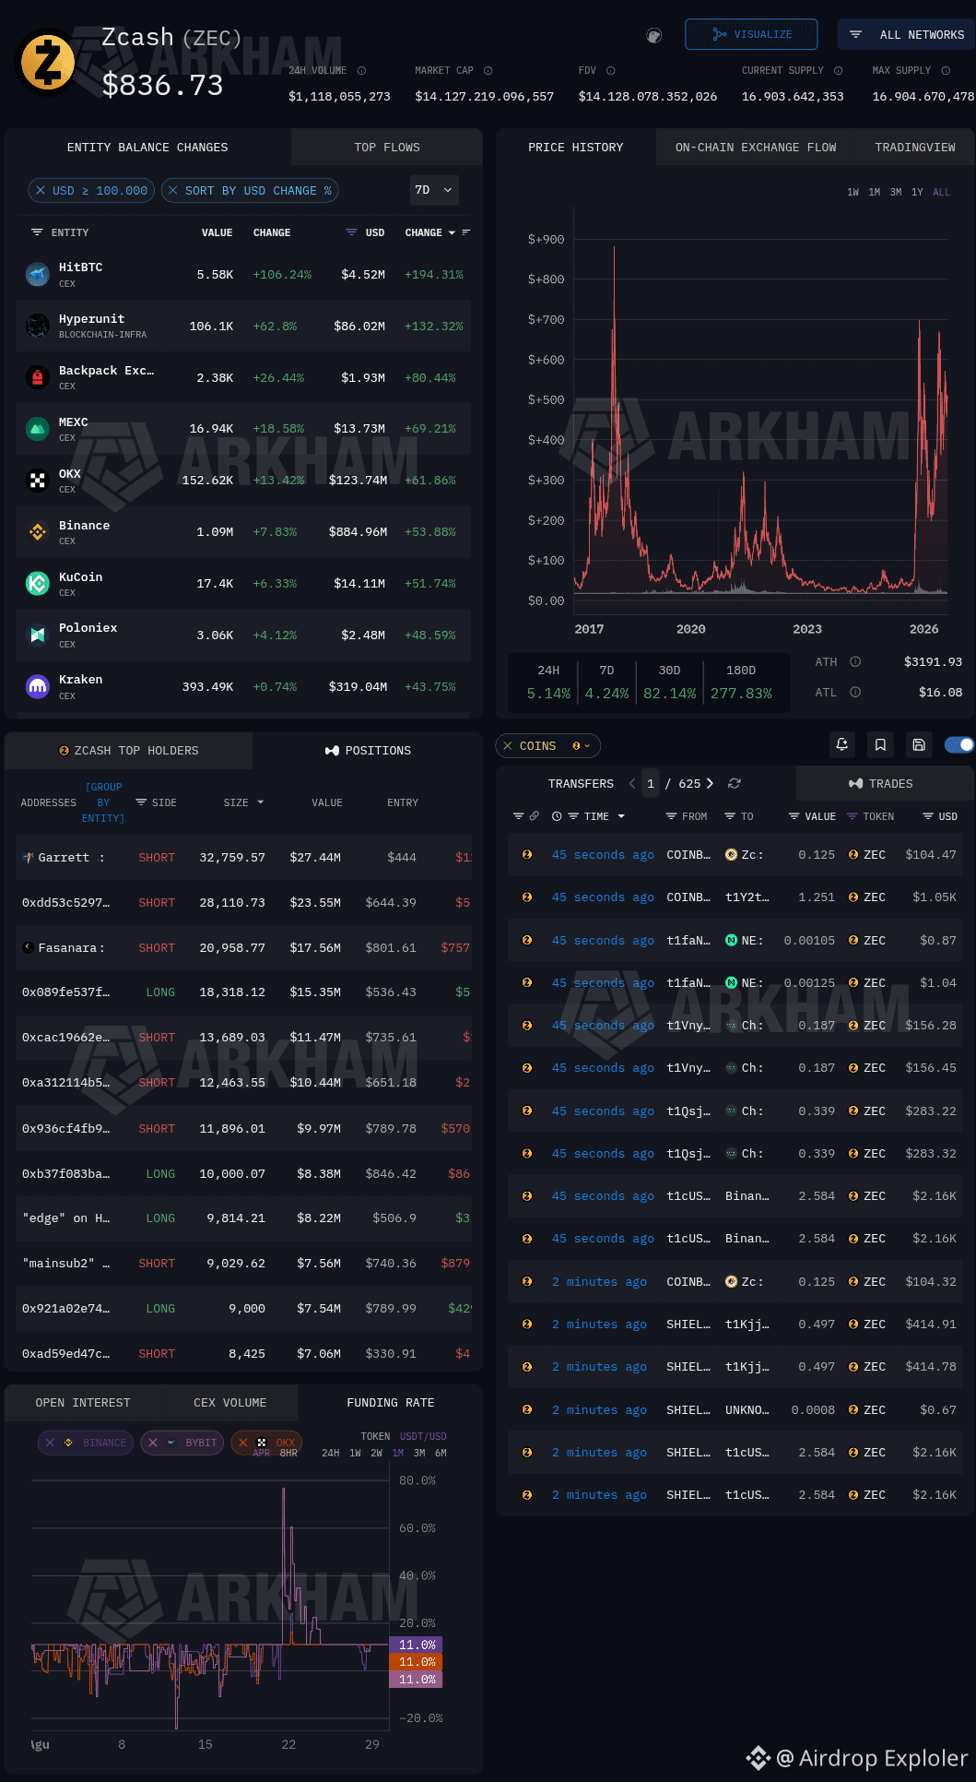Open the Trades tab

[881, 784]
